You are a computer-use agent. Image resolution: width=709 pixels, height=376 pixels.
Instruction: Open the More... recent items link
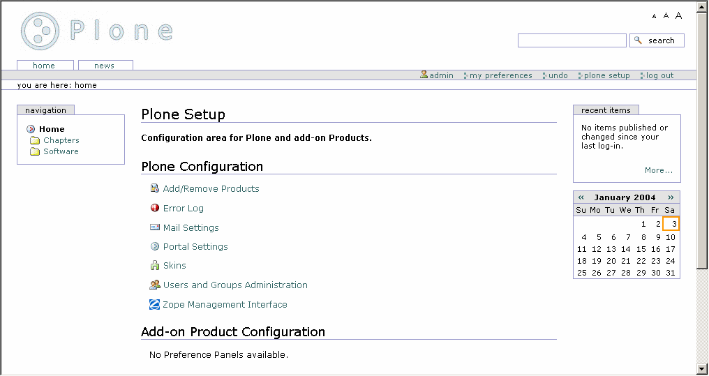coord(658,170)
